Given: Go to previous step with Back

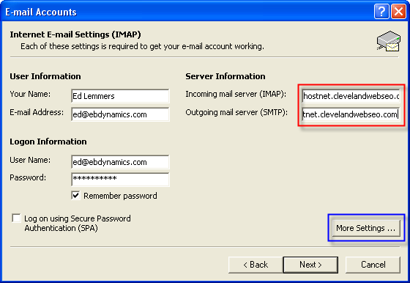Looking at the screenshot, I should (256, 265).
